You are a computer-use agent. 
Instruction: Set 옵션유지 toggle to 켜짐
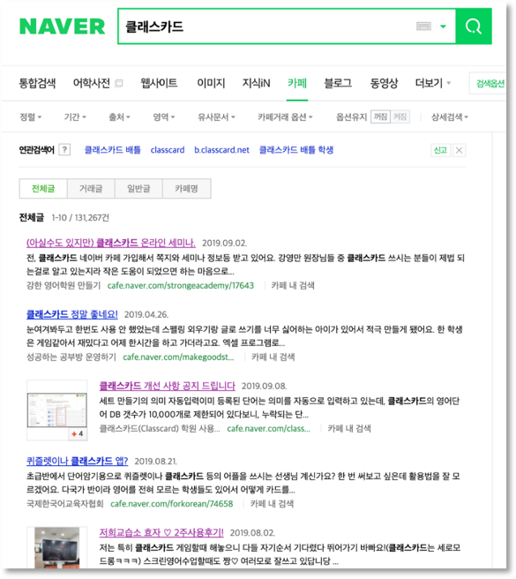pos(400,117)
